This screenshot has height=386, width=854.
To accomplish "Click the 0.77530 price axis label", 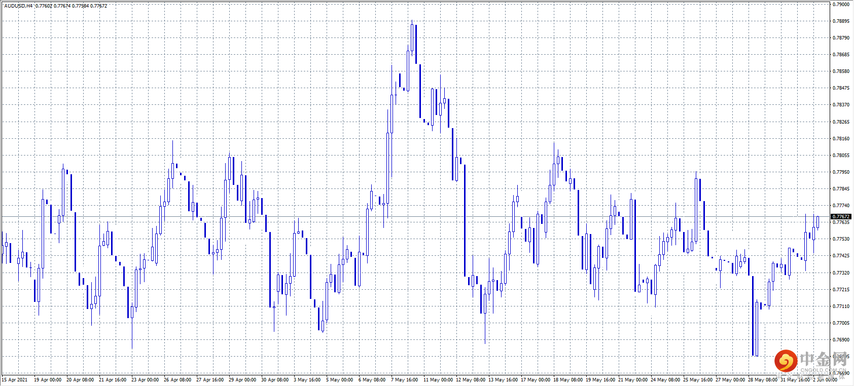I will (841, 239).
